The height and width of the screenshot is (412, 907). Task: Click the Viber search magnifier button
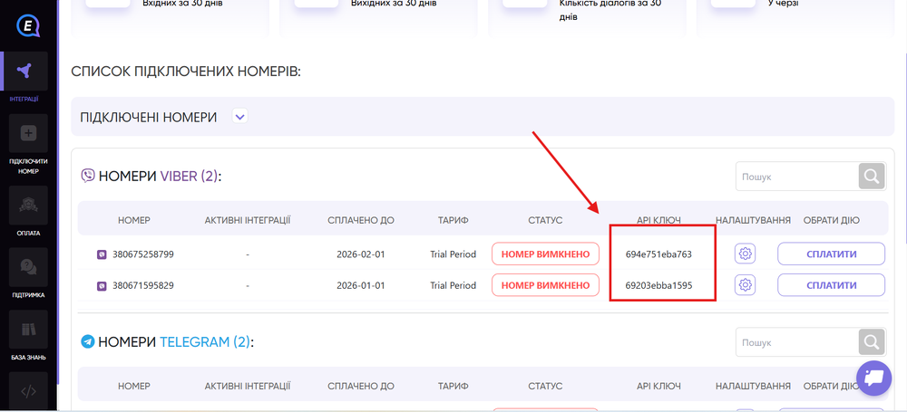pos(872,177)
